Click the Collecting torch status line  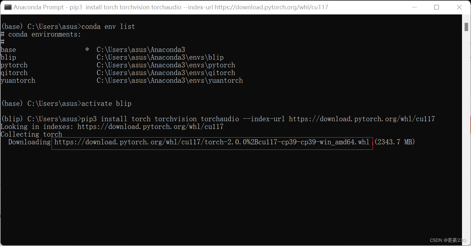click(31, 134)
